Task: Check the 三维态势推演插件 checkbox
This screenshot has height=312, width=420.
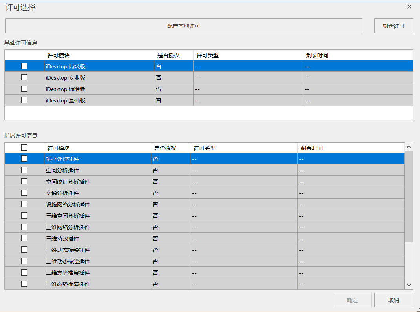Action: coord(24,284)
